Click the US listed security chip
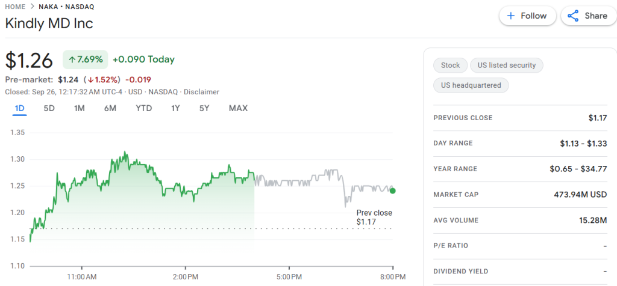This screenshot has width=617, height=286. coord(506,65)
